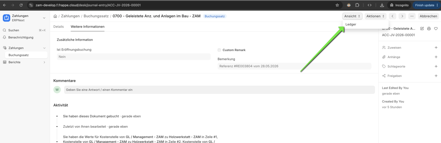Reload the page in browser
This screenshot has height=143, width=441.
tap(21, 5)
